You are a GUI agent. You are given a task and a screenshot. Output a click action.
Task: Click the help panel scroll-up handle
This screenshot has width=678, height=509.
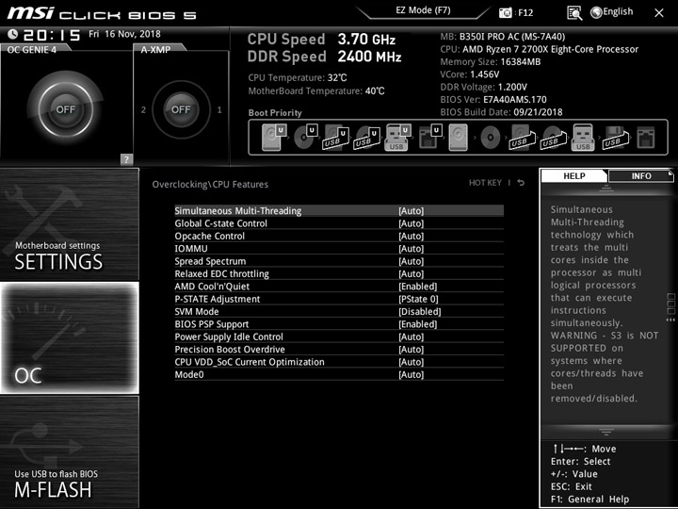(x=605, y=189)
